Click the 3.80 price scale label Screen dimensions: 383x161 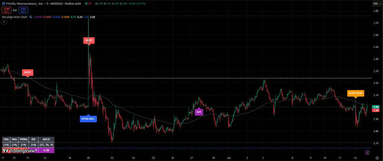(376, 11)
